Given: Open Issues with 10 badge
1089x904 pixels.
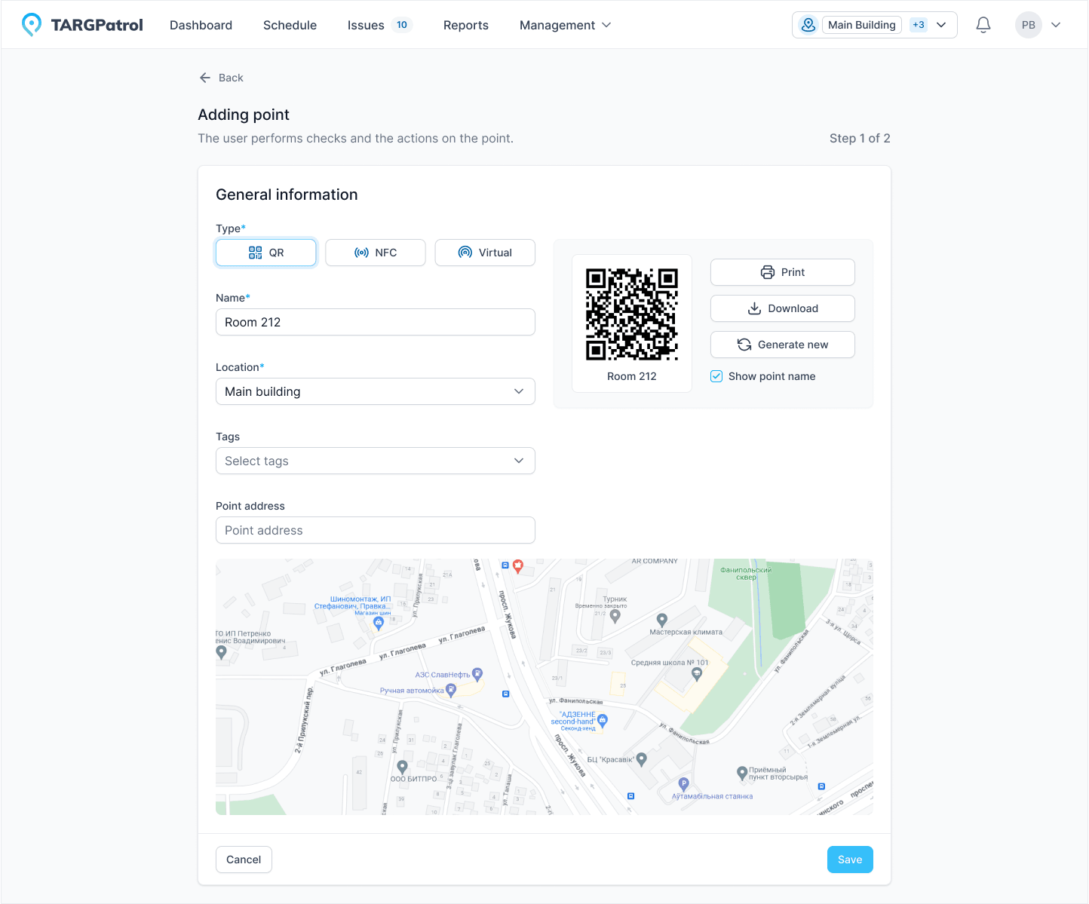Looking at the screenshot, I should click(x=379, y=25).
